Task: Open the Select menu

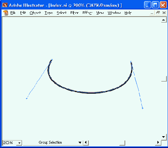Action: coord(62,13)
